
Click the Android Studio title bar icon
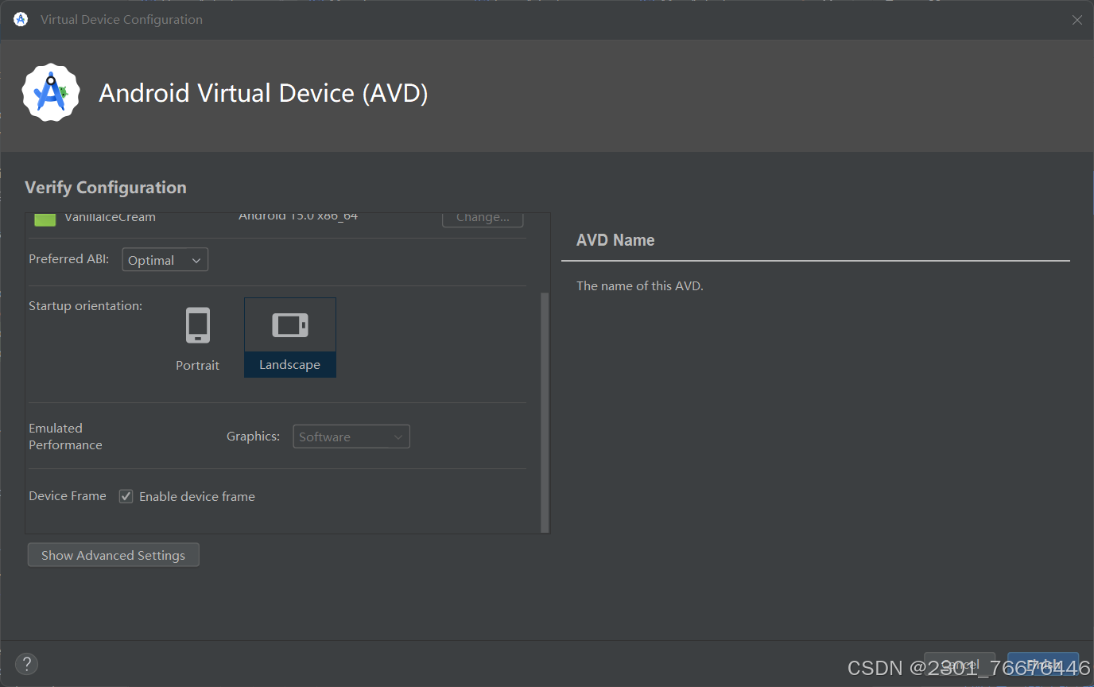tap(21, 19)
